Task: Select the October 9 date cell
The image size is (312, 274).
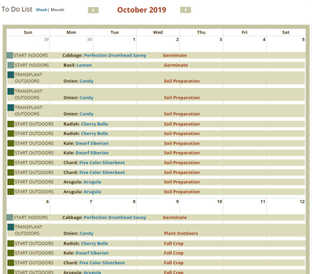Action: [158, 206]
